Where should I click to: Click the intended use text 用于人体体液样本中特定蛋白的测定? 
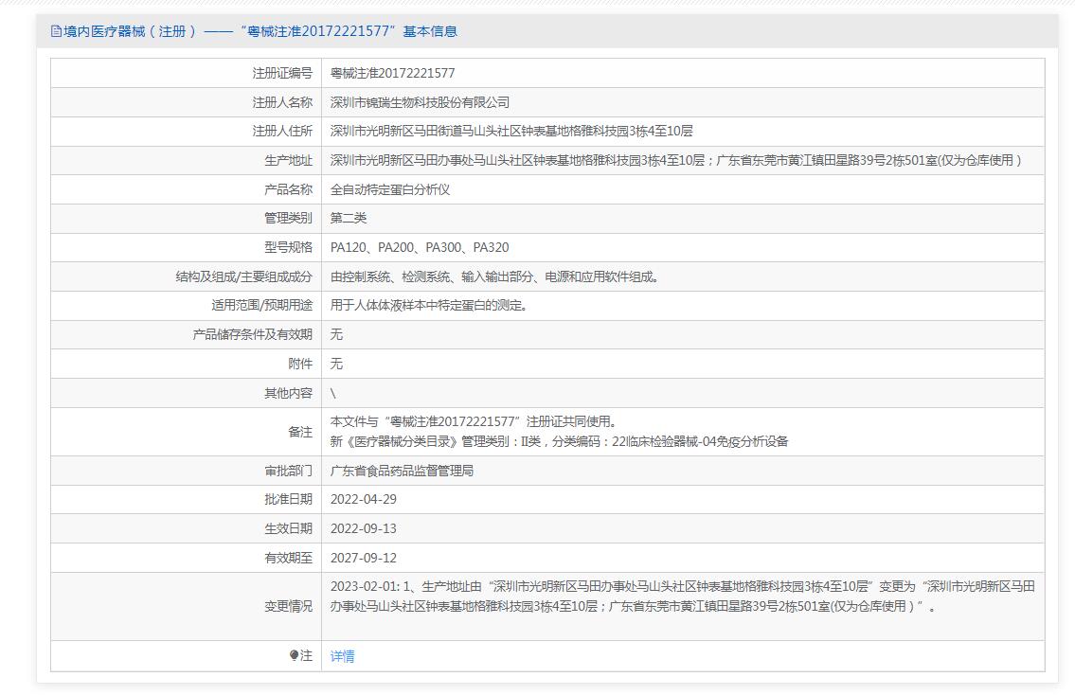tap(429, 305)
